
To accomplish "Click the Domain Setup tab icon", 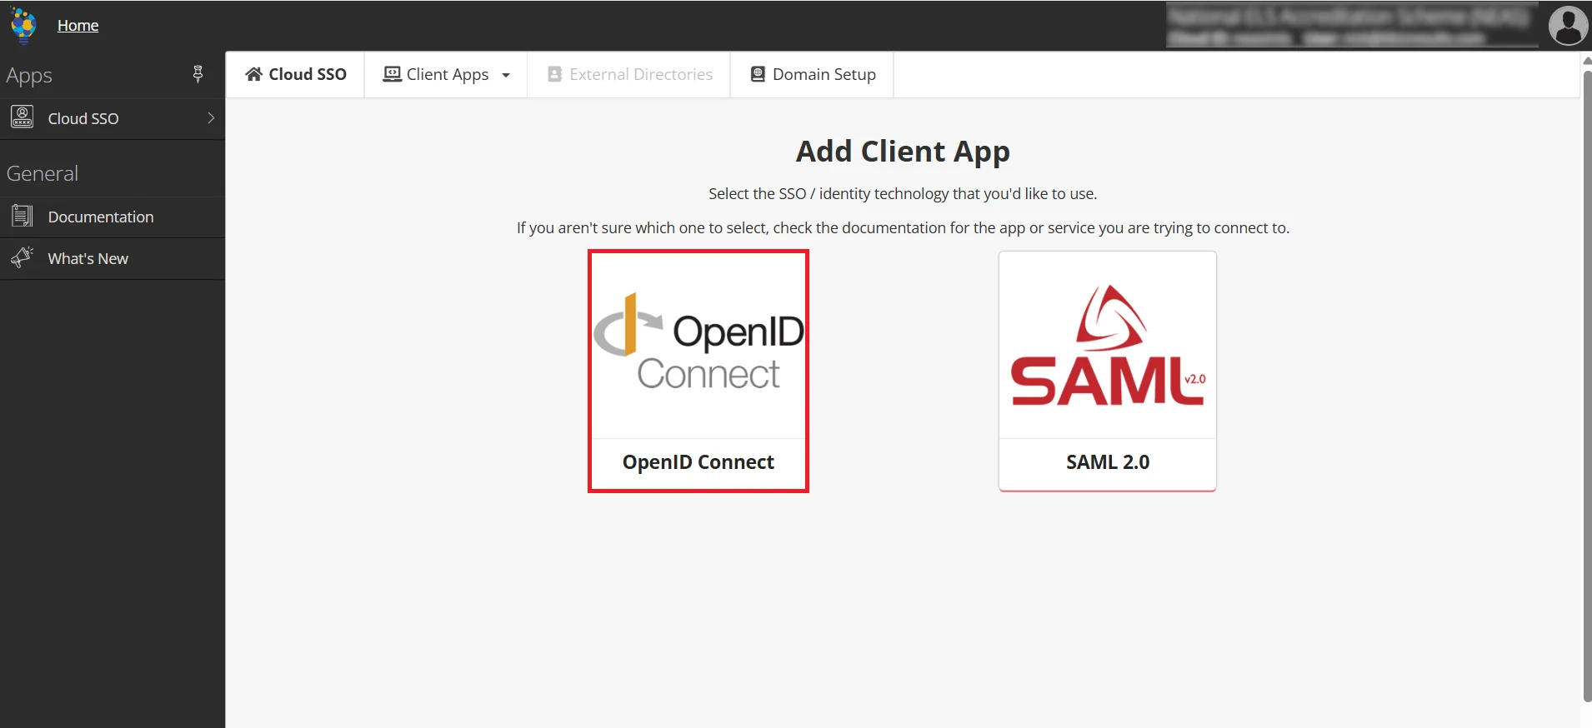I will point(758,74).
